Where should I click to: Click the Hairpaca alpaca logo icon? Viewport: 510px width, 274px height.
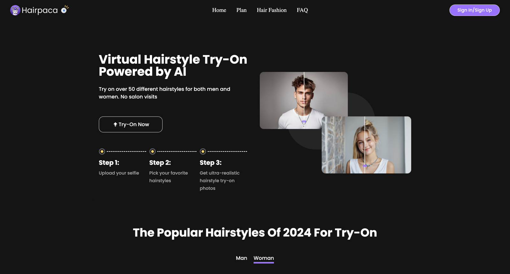tap(15, 10)
